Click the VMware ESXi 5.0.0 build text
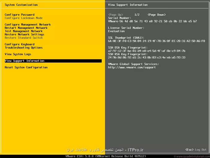Image resolution: width=210 pixels, height=158 pixels. [106, 156]
